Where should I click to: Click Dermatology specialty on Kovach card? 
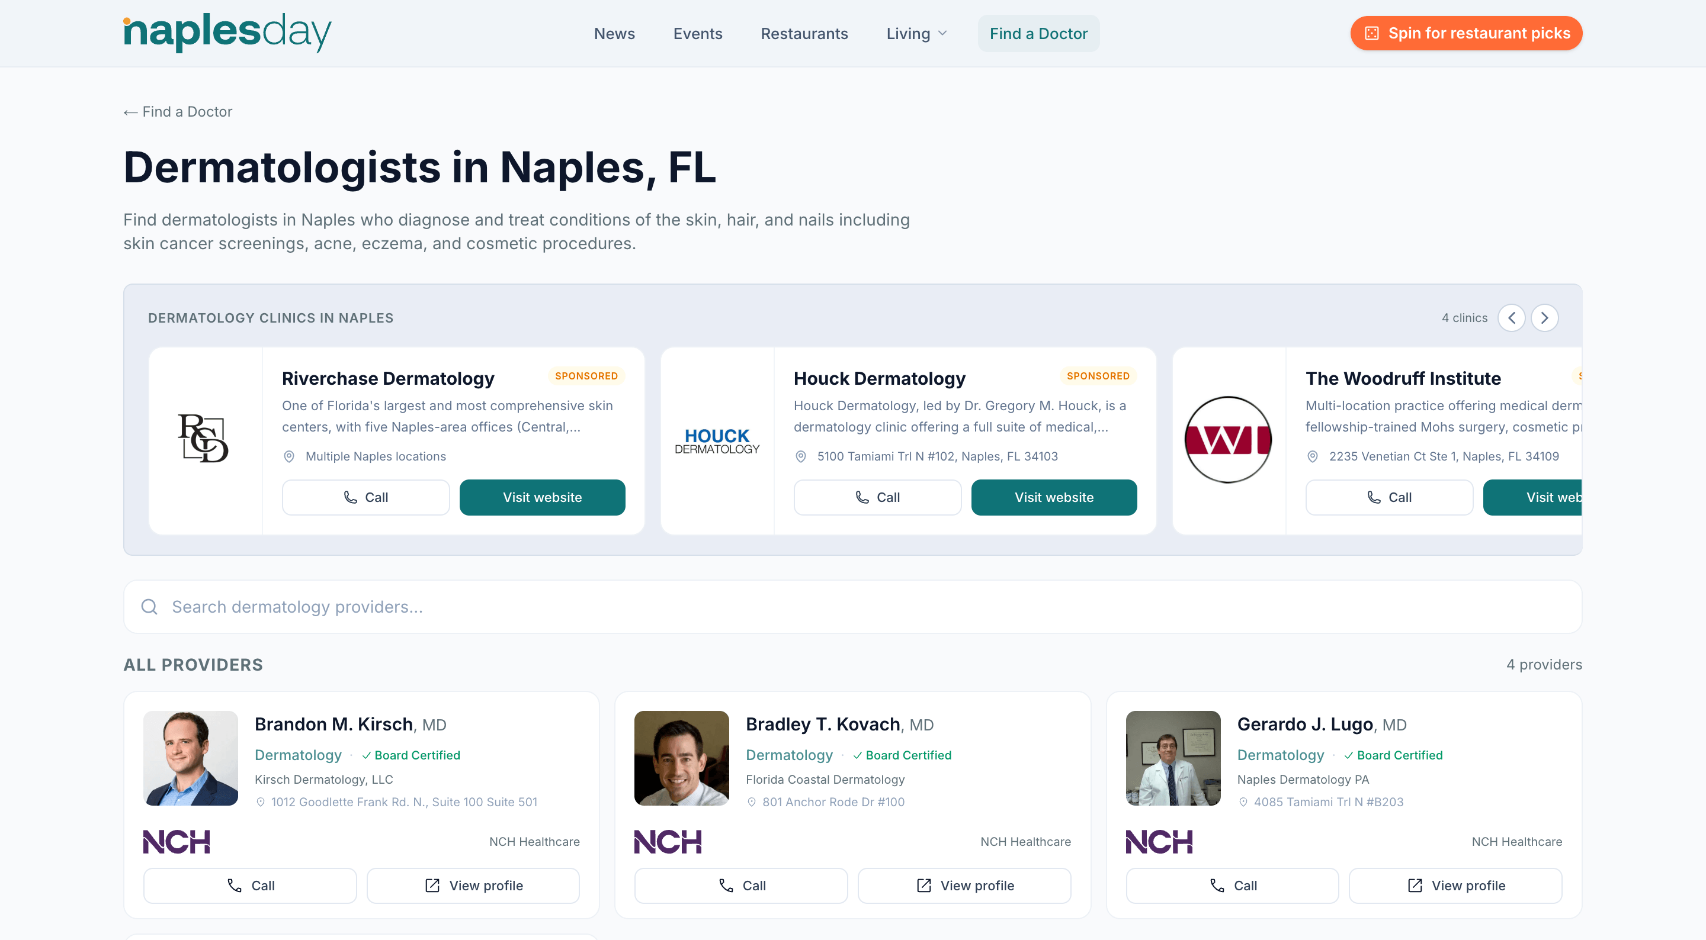790,755
